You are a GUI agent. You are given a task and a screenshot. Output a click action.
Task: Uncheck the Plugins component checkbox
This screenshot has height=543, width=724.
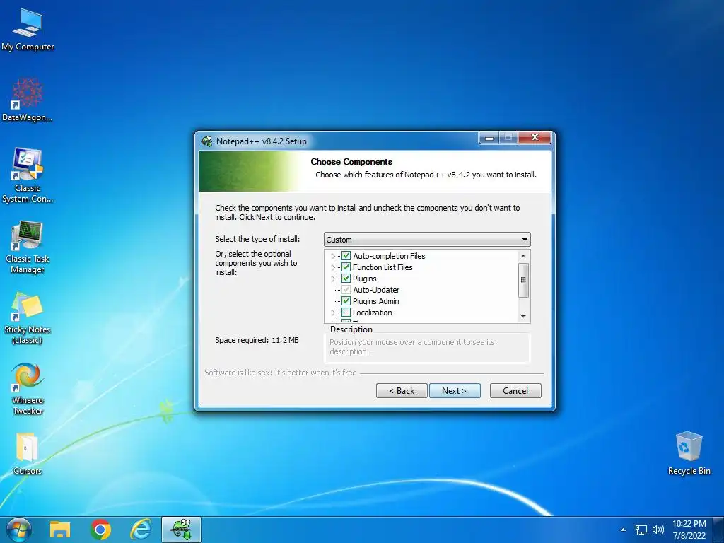point(346,279)
